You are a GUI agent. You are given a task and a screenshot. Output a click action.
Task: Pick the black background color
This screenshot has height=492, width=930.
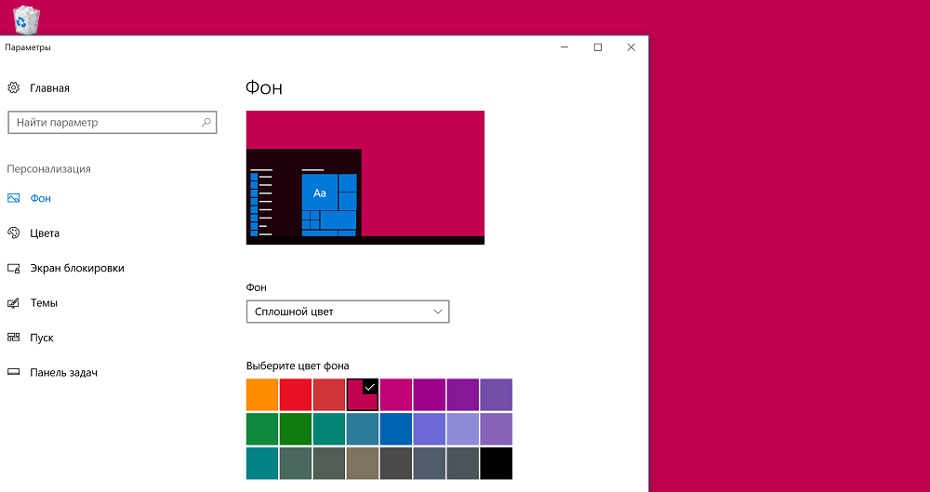(x=497, y=463)
